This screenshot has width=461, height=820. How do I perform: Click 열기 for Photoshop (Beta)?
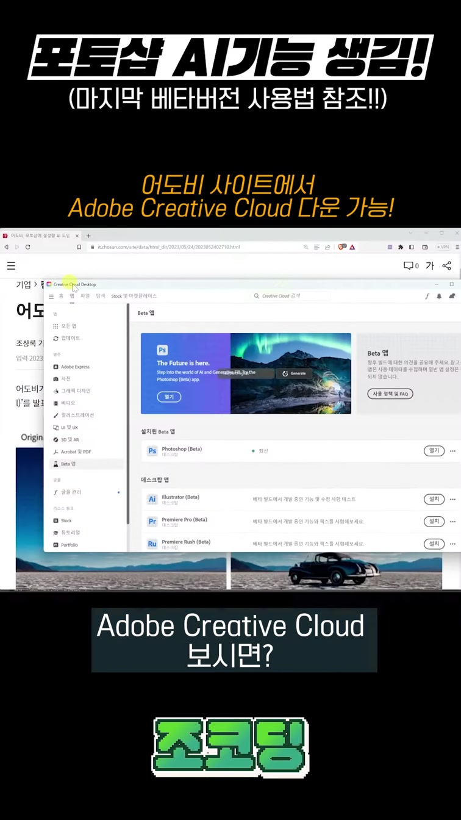pos(434,451)
